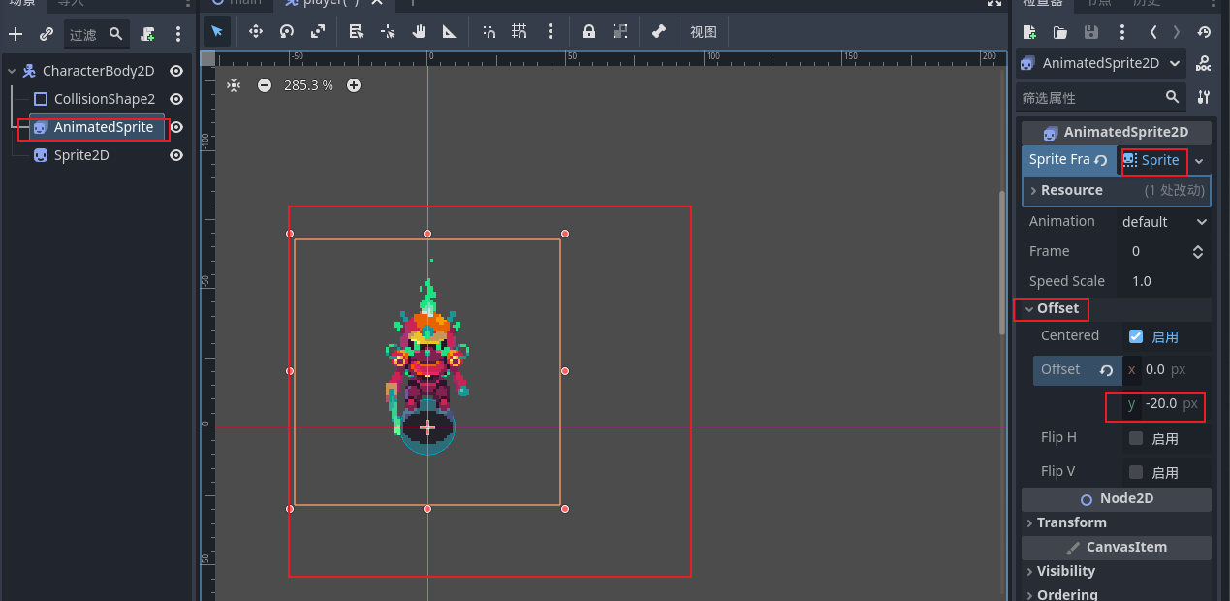
Task: Activate the Ruler measuring tool
Action: (450, 31)
